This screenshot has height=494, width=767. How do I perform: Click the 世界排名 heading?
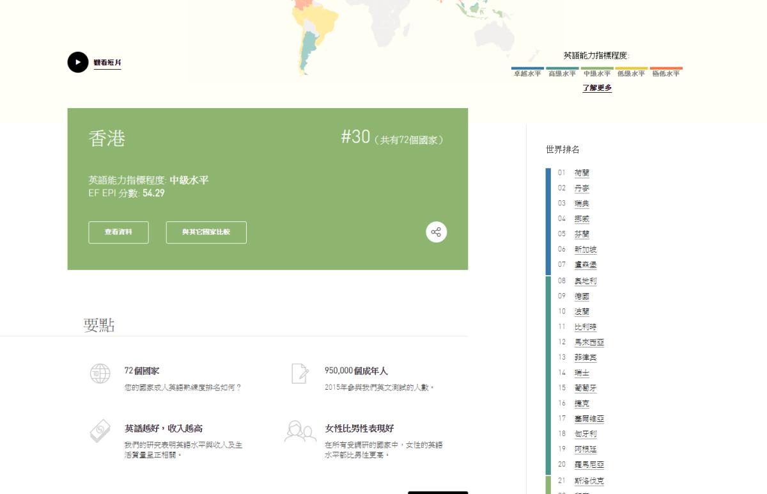pos(562,150)
